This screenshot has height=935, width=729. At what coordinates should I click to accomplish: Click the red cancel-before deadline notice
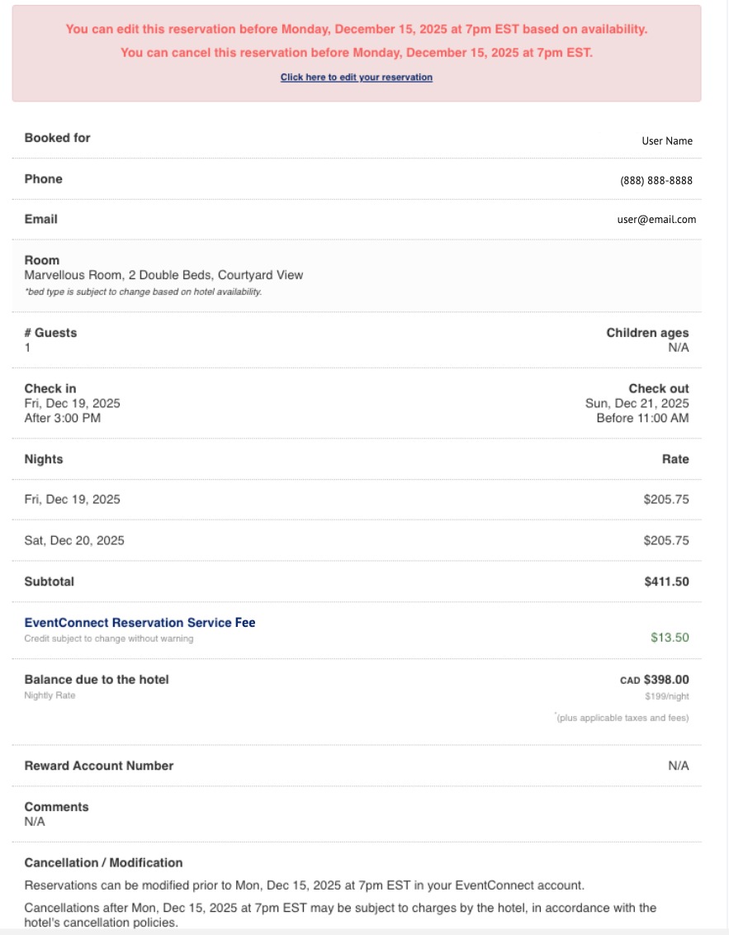(x=356, y=53)
